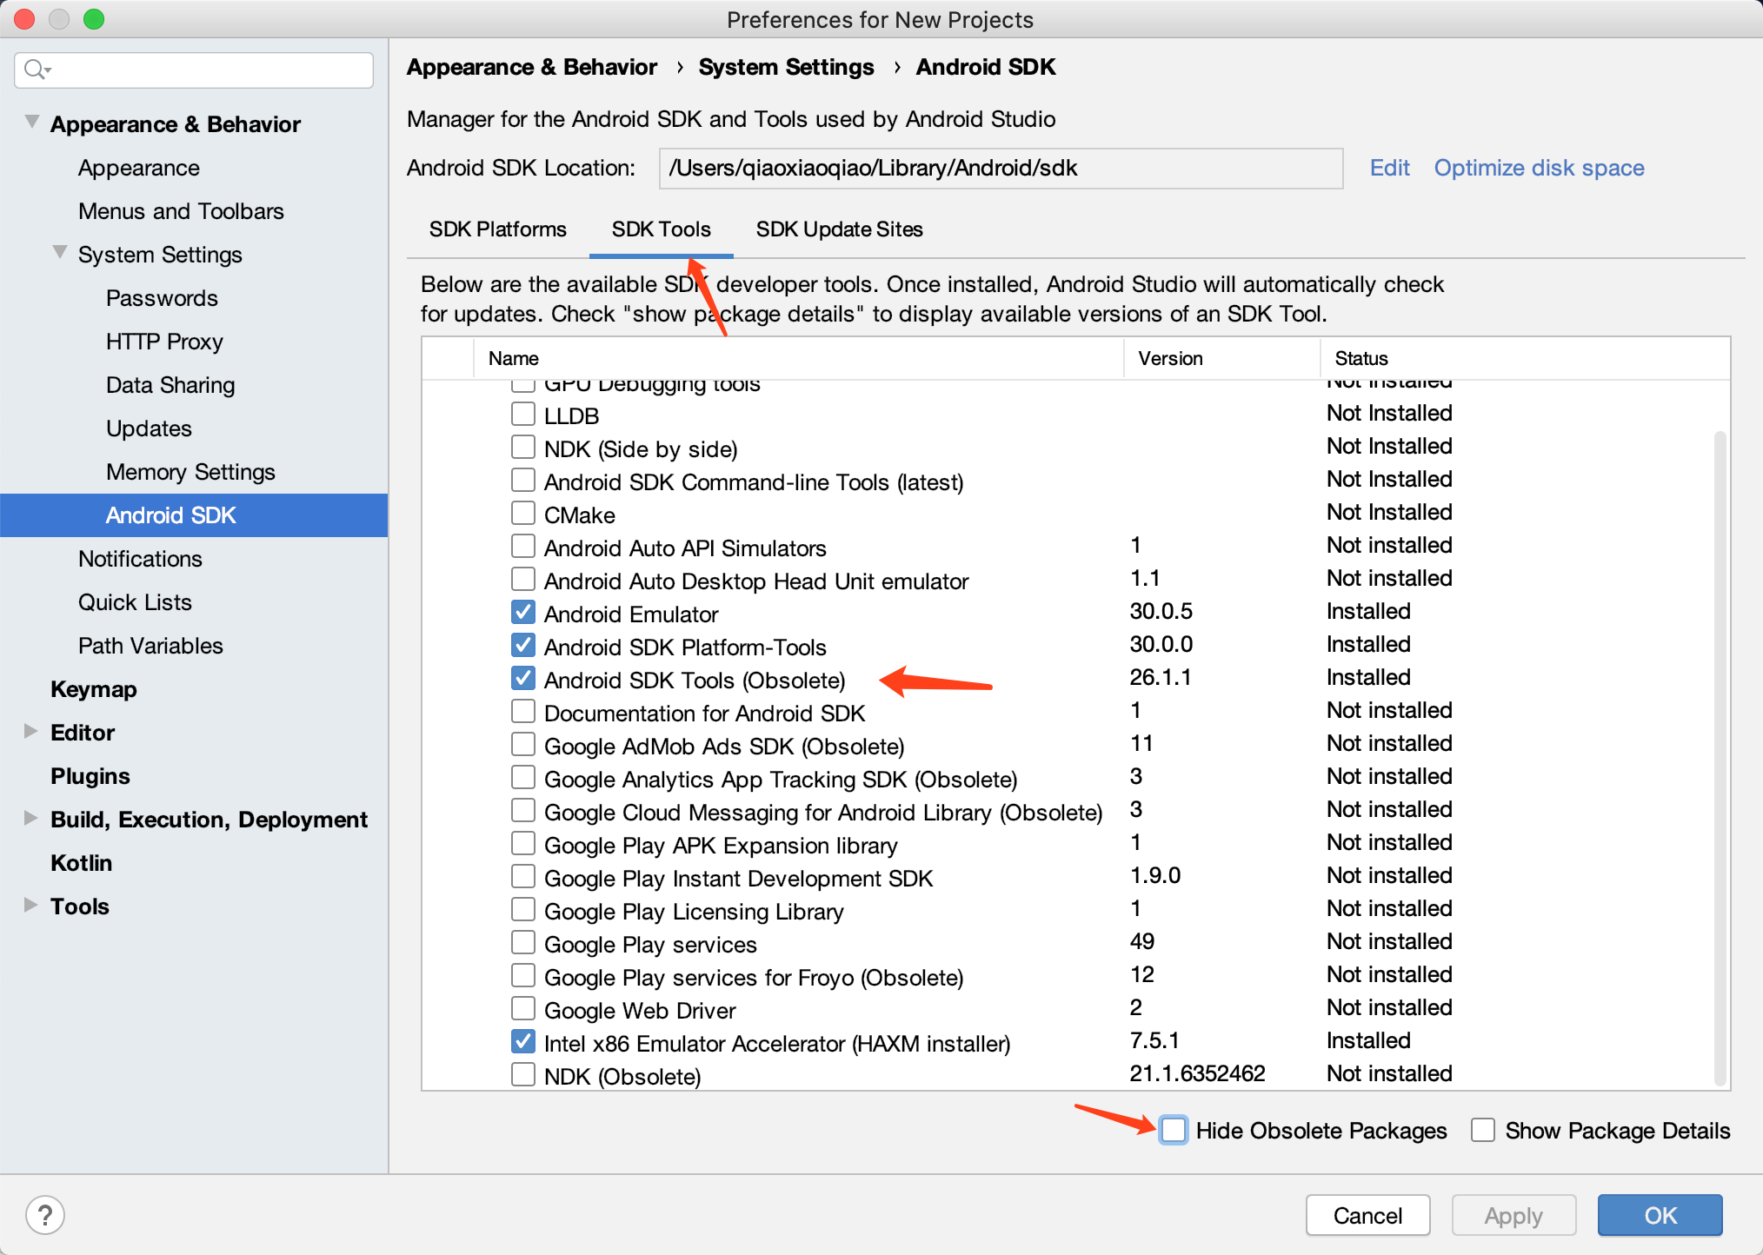Click the settings search field
The height and width of the screenshot is (1255, 1763).
[x=194, y=70]
